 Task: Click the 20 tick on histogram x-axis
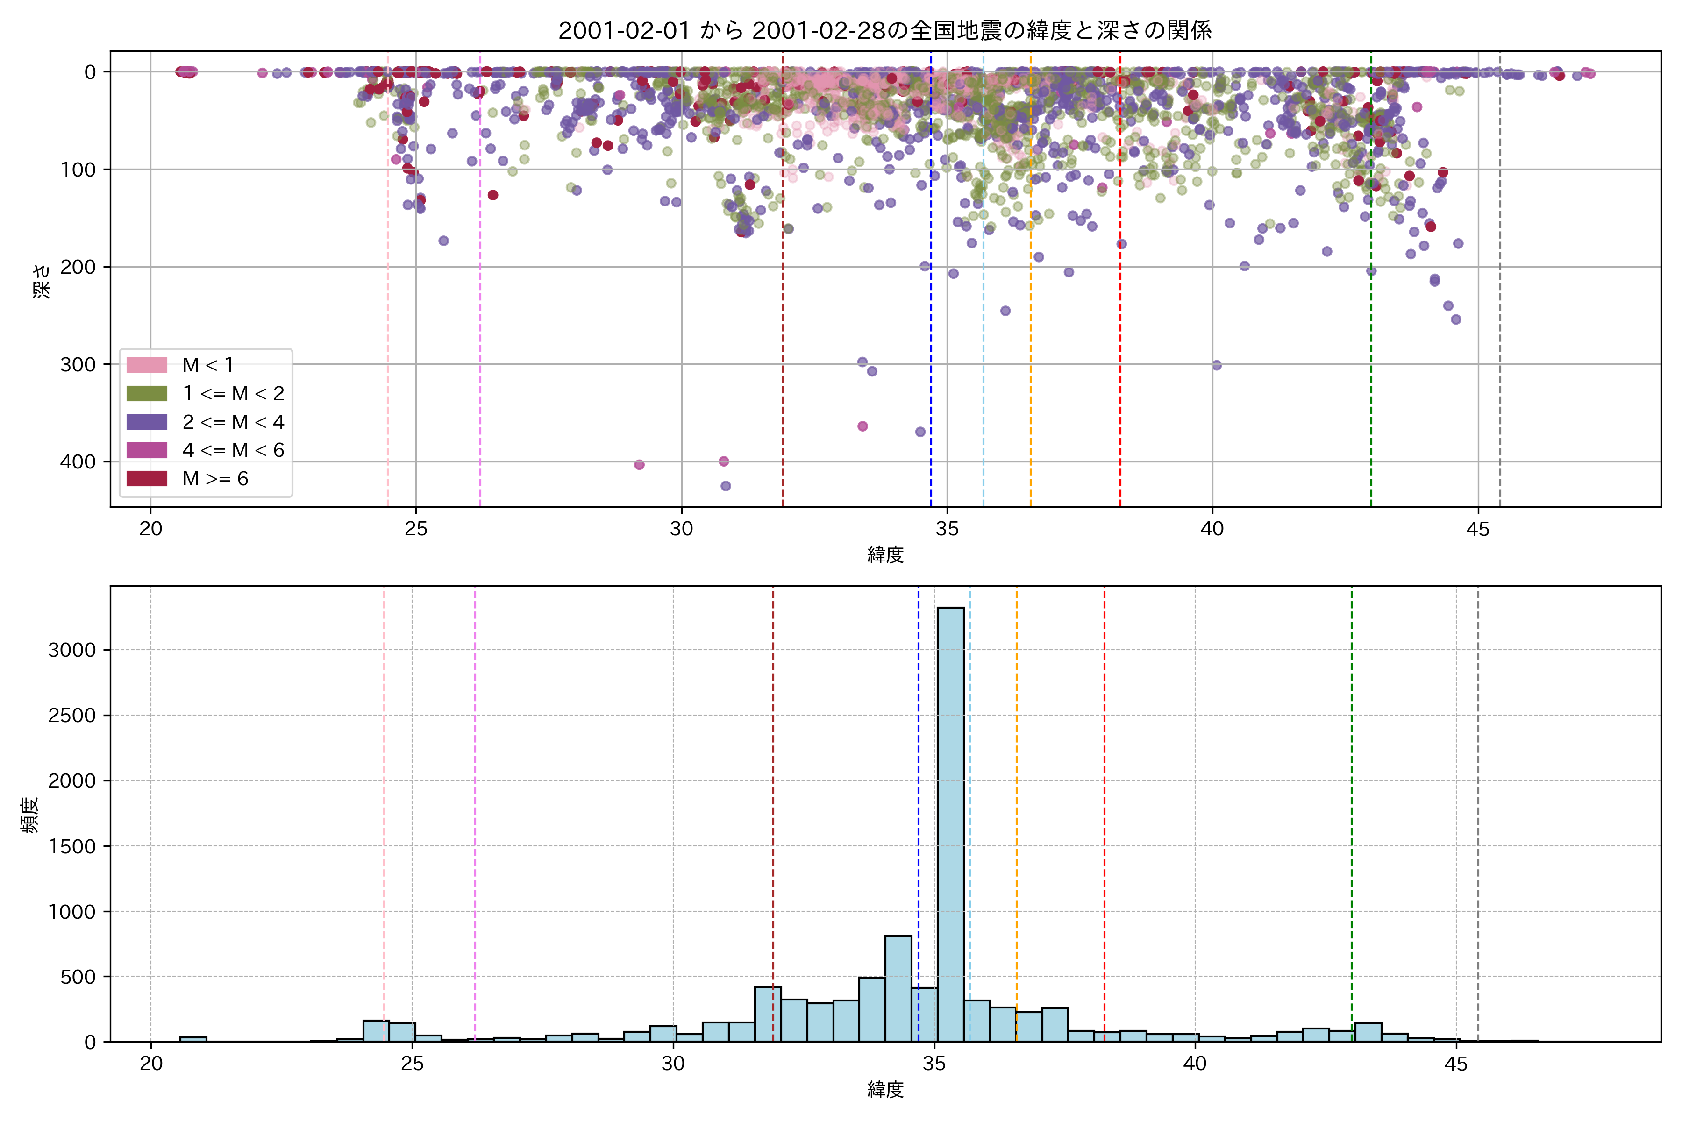pyautogui.click(x=151, y=1064)
